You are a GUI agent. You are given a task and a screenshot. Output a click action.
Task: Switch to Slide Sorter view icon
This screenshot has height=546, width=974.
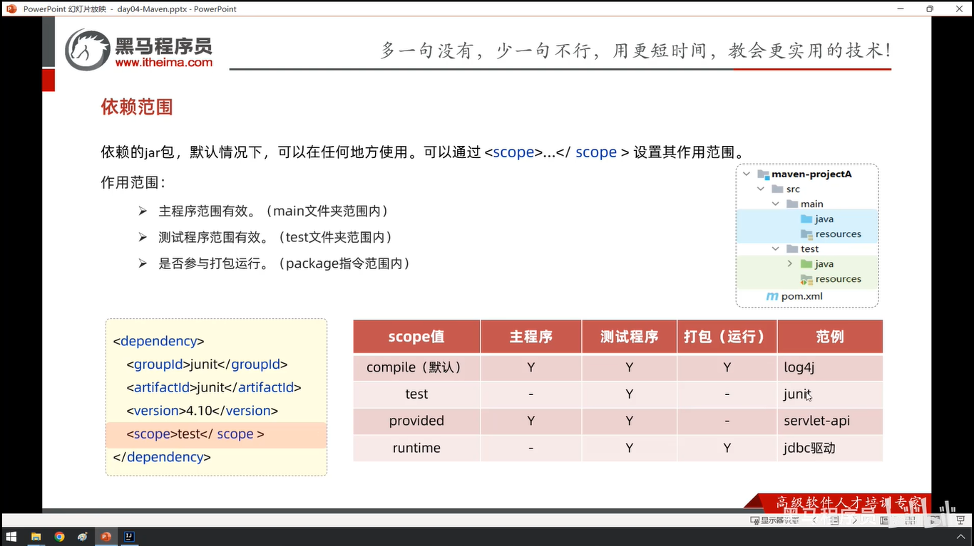(x=910, y=520)
